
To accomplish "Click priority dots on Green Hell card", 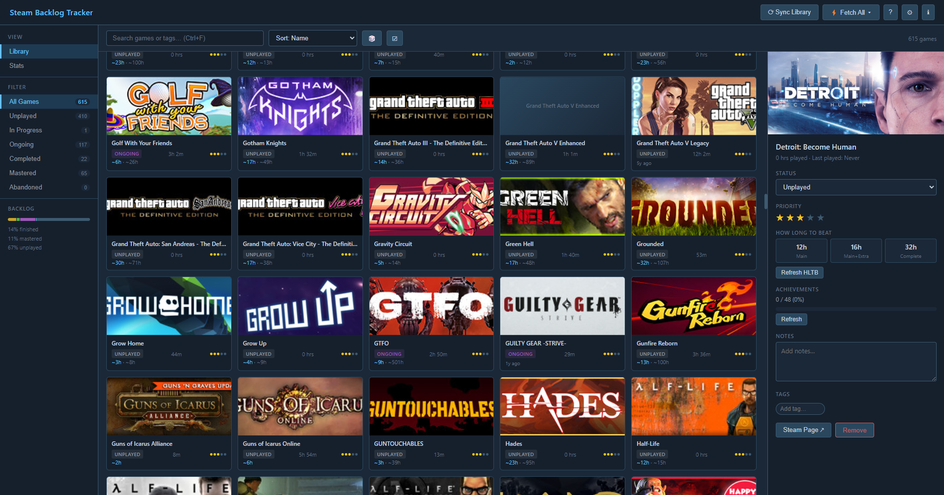I will (x=611, y=255).
